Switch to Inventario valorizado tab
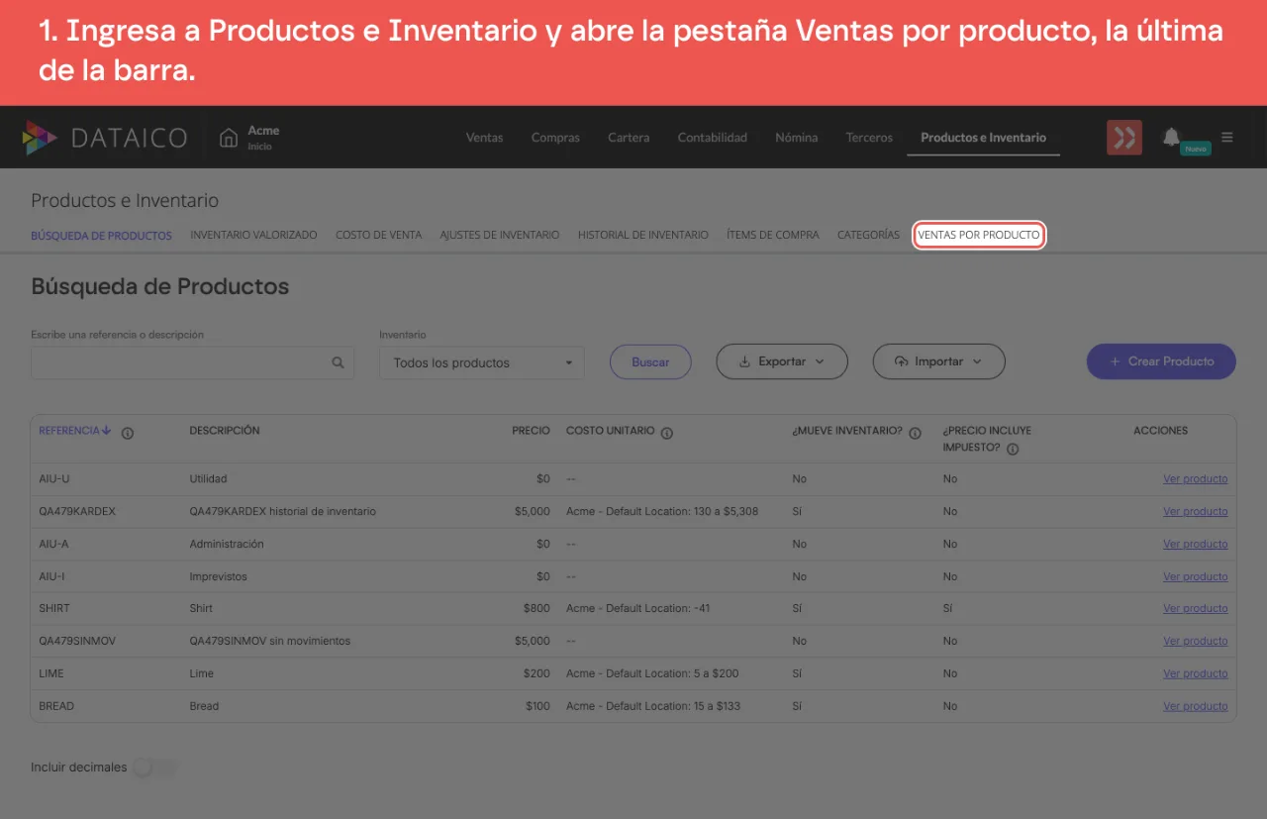1267x819 pixels. tap(253, 236)
